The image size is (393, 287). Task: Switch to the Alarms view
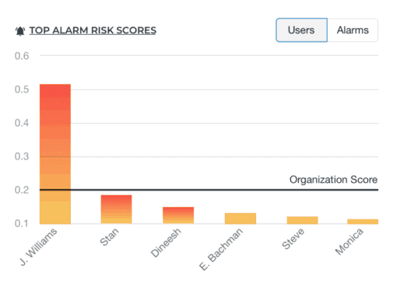pyautogui.click(x=353, y=30)
